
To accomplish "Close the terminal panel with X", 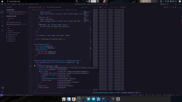I will tap(180, 7).
